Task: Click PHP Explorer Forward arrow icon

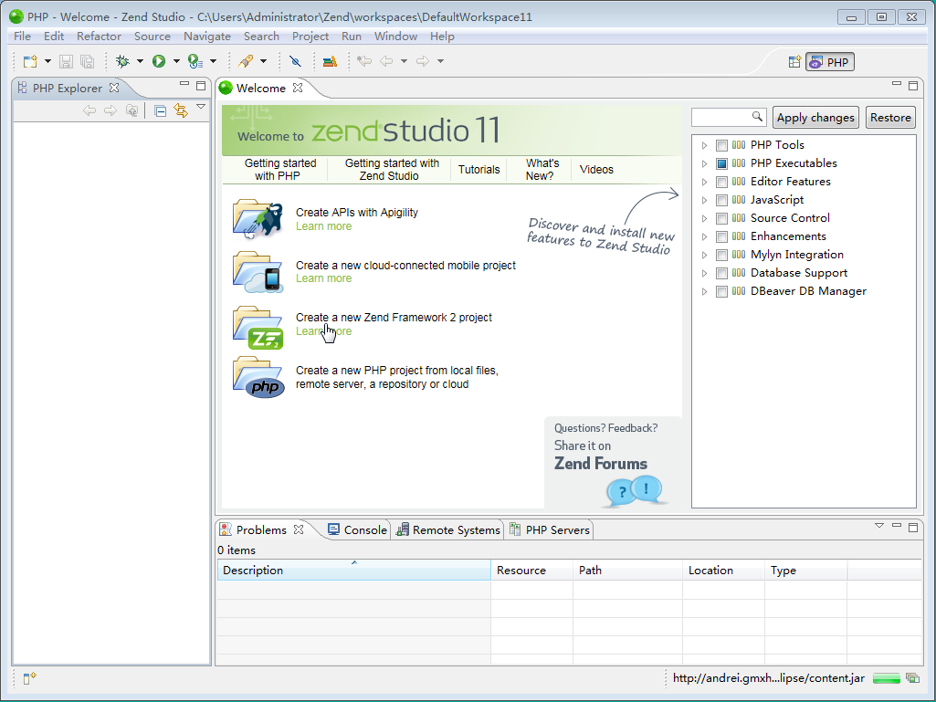Action: tap(110, 110)
